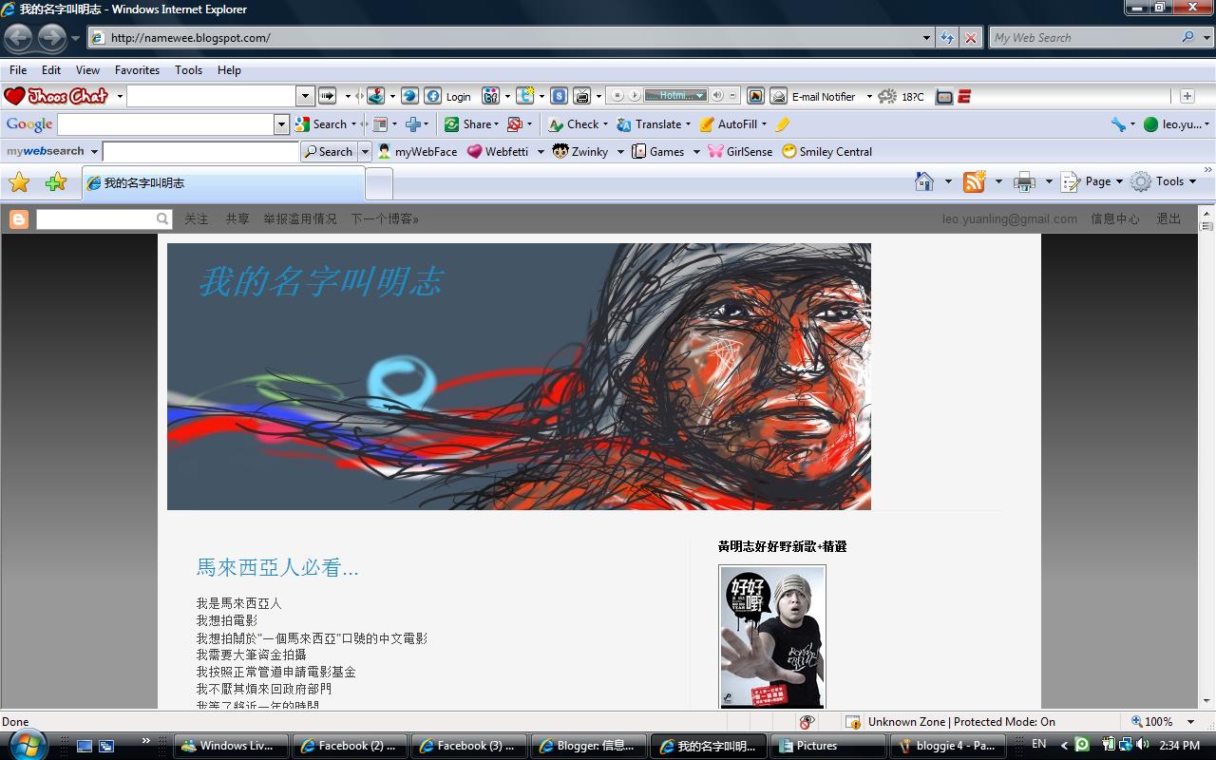Click the popup blocker icon in status bar
The width and height of the screenshot is (1216, 760).
(807, 721)
